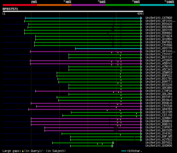The height and width of the screenshot is (153, 177).
Task: Click the cyan alignment bar for UniRef100_A9SY78
Action: click(x=108, y=48)
